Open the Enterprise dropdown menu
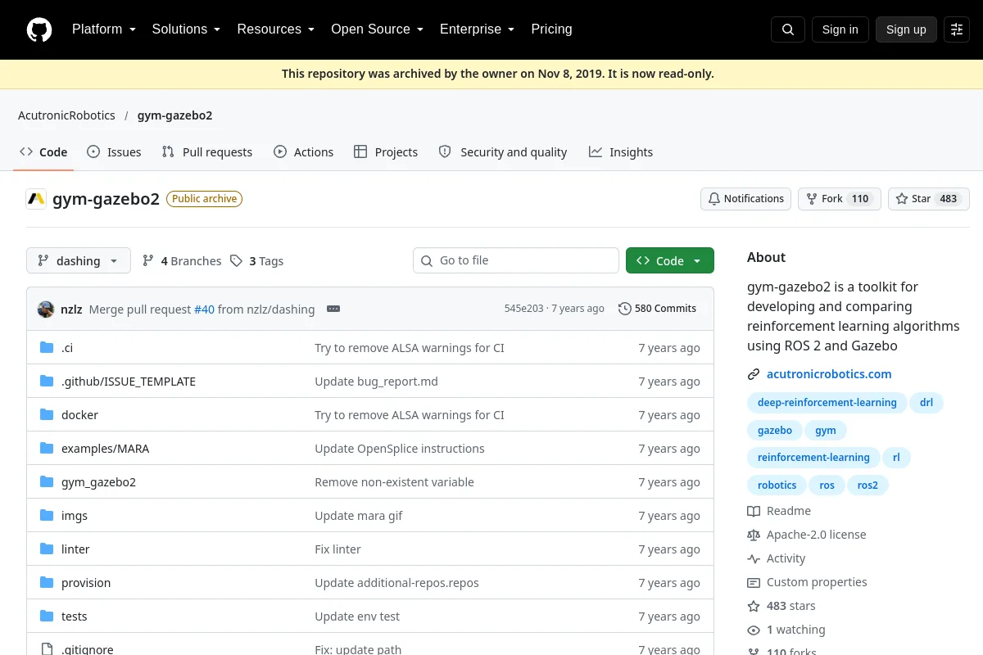Viewport: 983px width, 655px height. (478, 29)
